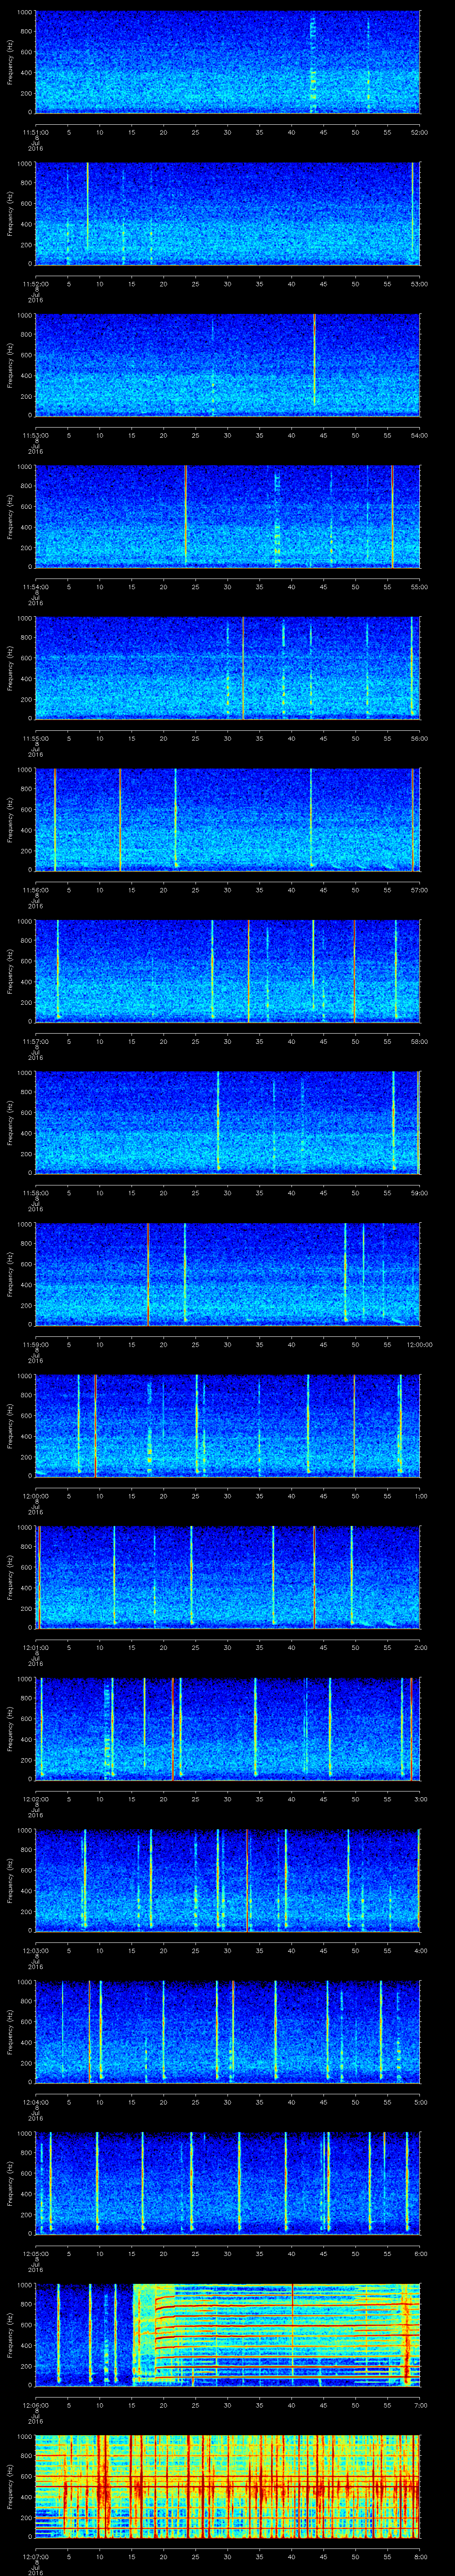
Task: Click red pulse near 56 seconds in 11:54:00 spectrogram
Action: pyautogui.click(x=393, y=517)
